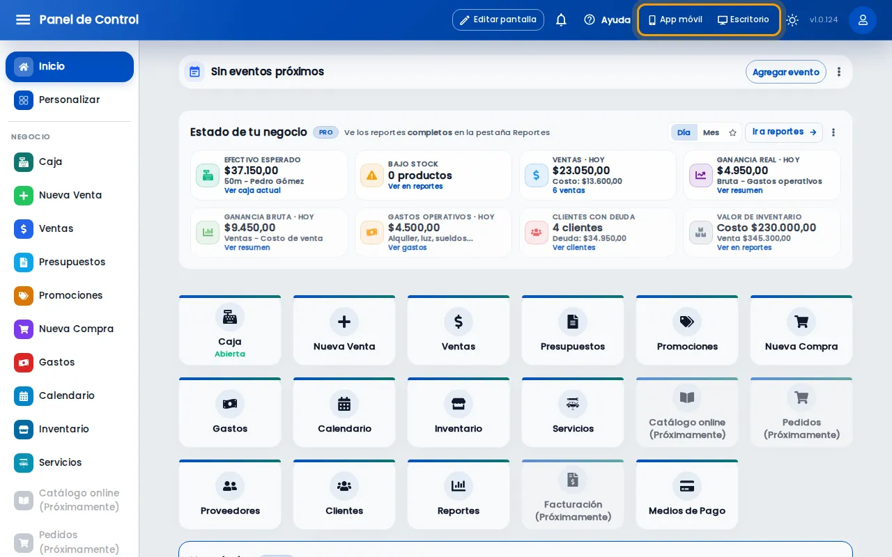This screenshot has width=892, height=557.
Task: Open Ventas in the sidebar
Action: 70,229
